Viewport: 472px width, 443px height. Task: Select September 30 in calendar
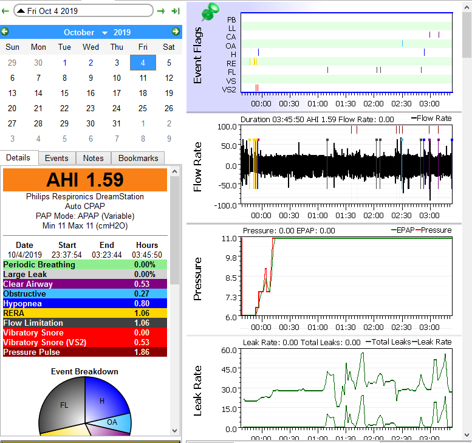coord(38,63)
